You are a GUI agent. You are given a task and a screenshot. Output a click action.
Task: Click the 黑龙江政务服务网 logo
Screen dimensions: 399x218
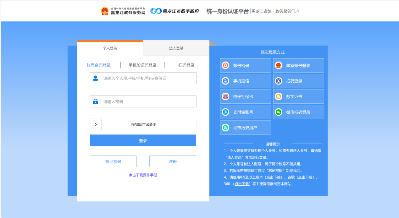point(123,11)
